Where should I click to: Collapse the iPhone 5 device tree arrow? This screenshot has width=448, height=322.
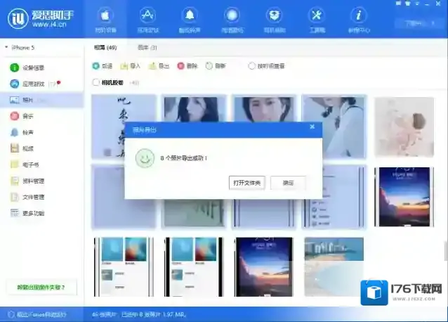(x=6, y=47)
